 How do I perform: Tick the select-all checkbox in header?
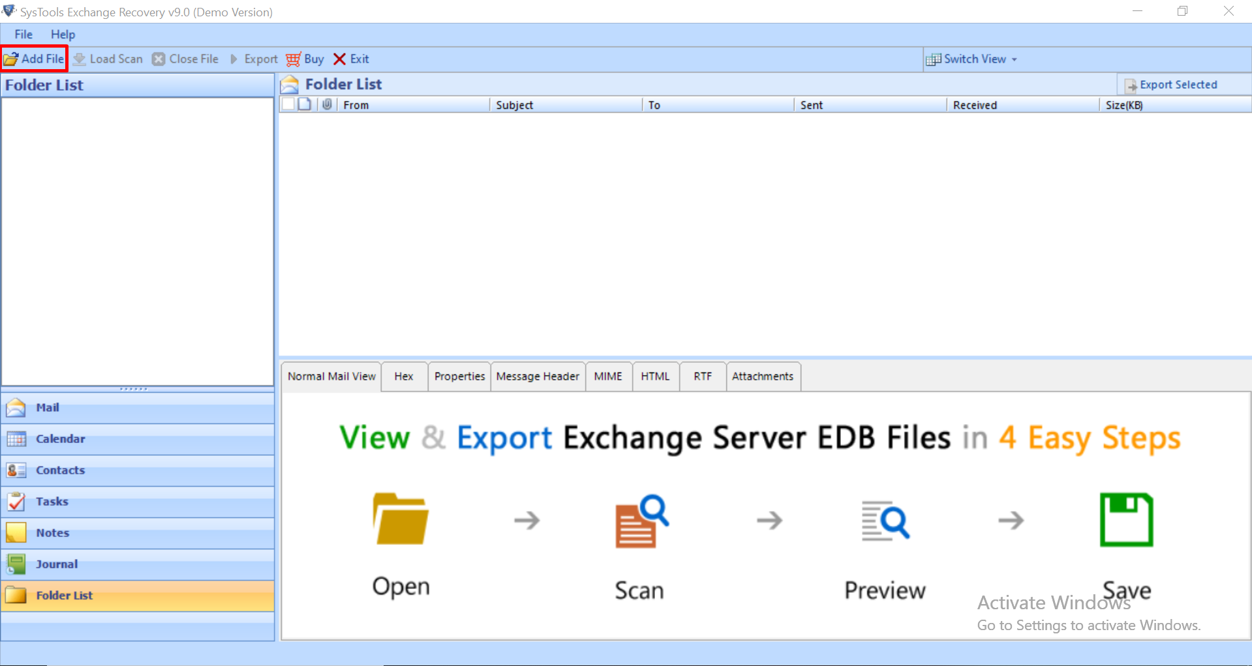pos(288,104)
